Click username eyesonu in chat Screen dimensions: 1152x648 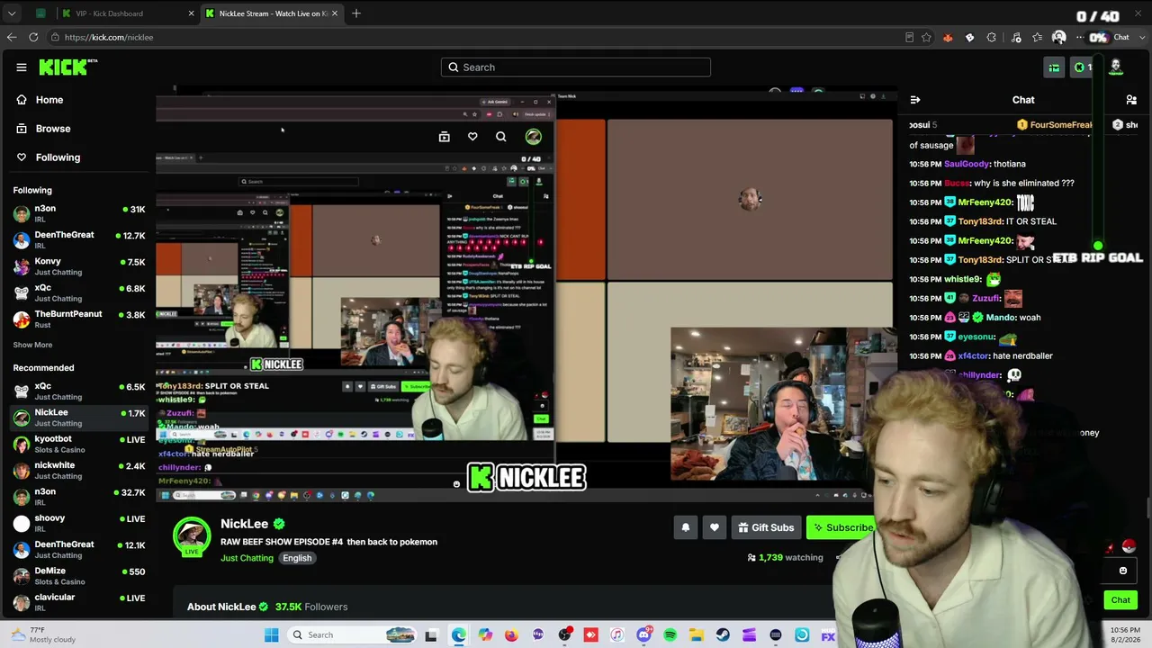pyautogui.click(x=976, y=337)
